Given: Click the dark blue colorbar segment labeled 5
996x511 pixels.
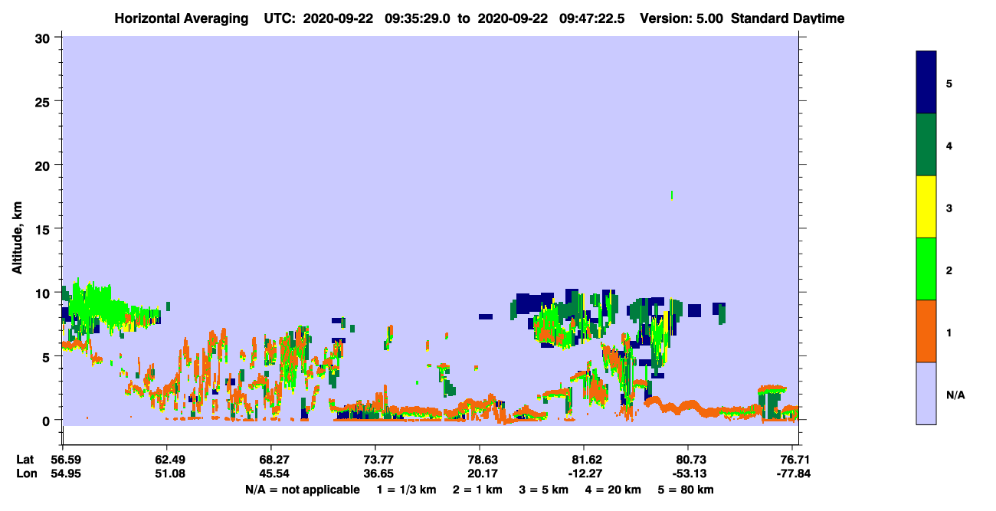Looking at the screenshot, I should (926, 83).
